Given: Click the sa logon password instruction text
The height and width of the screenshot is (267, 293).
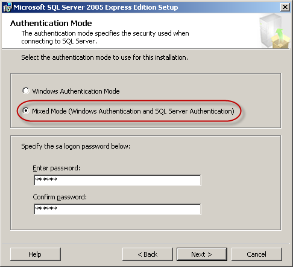Looking at the screenshot, I should coord(76,146).
